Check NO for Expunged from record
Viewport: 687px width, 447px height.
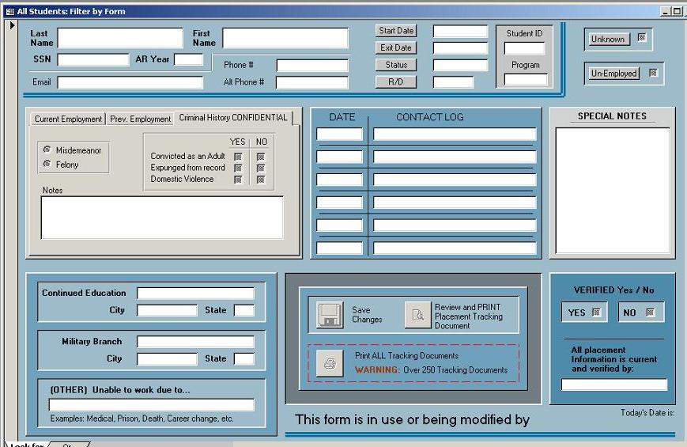261,168
